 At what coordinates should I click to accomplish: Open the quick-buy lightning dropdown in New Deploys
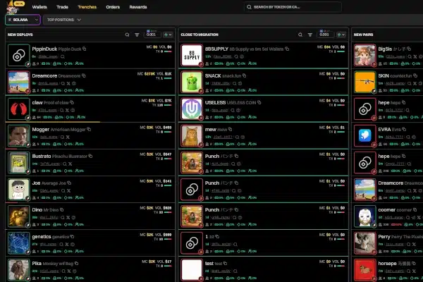pyautogui.click(x=168, y=34)
